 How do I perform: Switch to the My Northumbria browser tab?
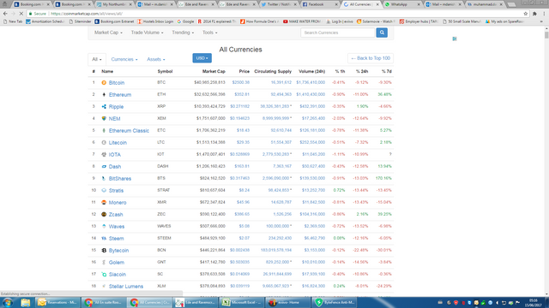(x=114, y=4)
